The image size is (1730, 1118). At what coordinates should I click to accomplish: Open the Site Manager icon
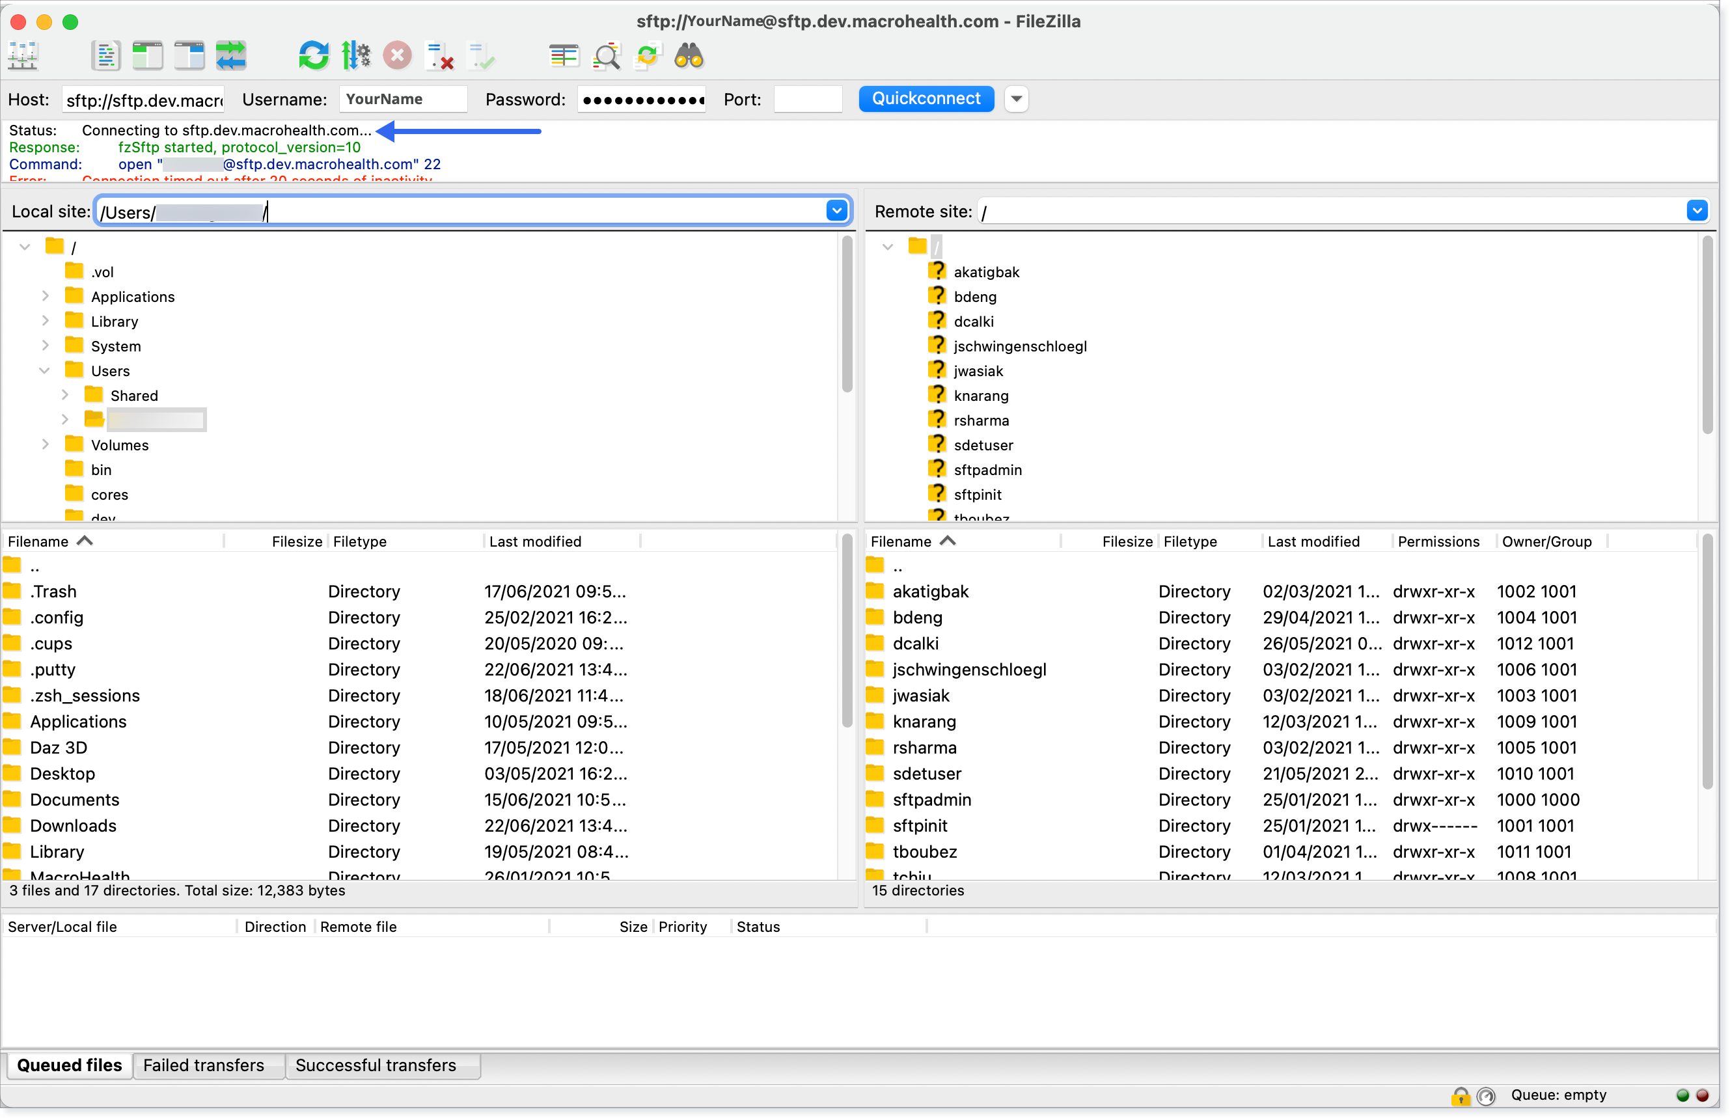coord(23,56)
